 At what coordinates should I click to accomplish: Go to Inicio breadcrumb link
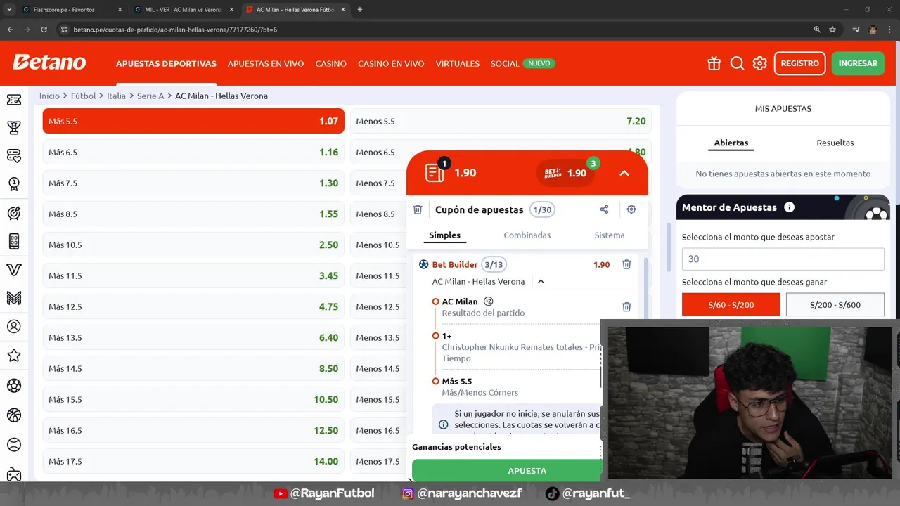(x=49, y=96)
